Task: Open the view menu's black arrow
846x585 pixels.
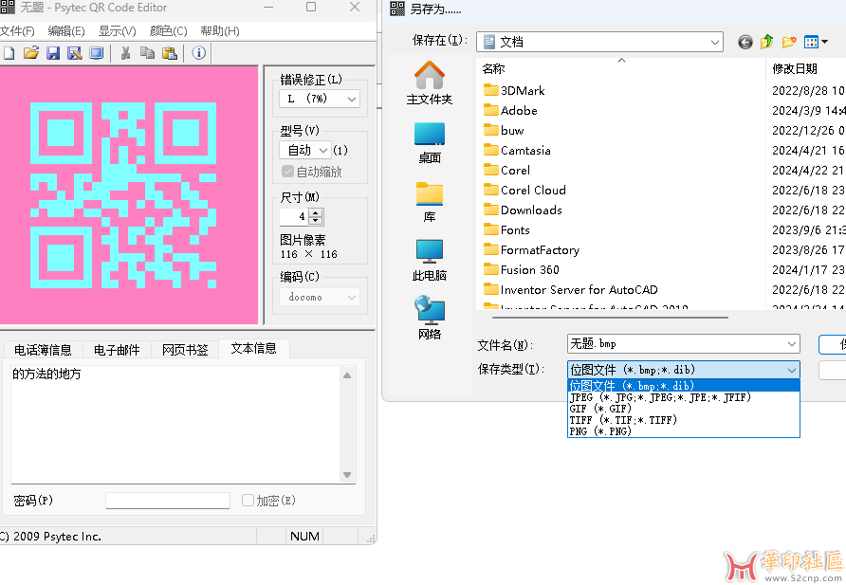Action: pos(824,42)
